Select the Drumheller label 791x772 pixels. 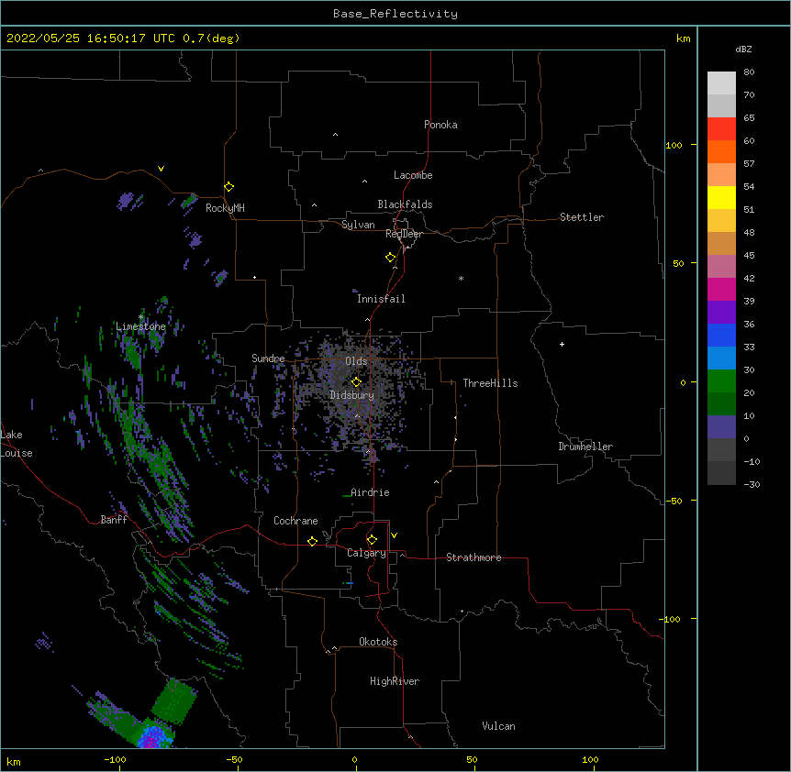pyautogui.click(x=585, y=447)
